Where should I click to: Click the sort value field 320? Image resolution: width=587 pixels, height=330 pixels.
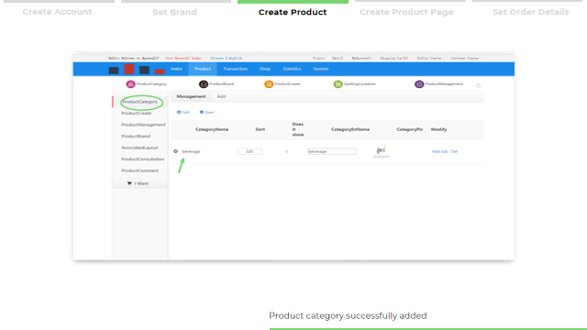click(249, 151)
